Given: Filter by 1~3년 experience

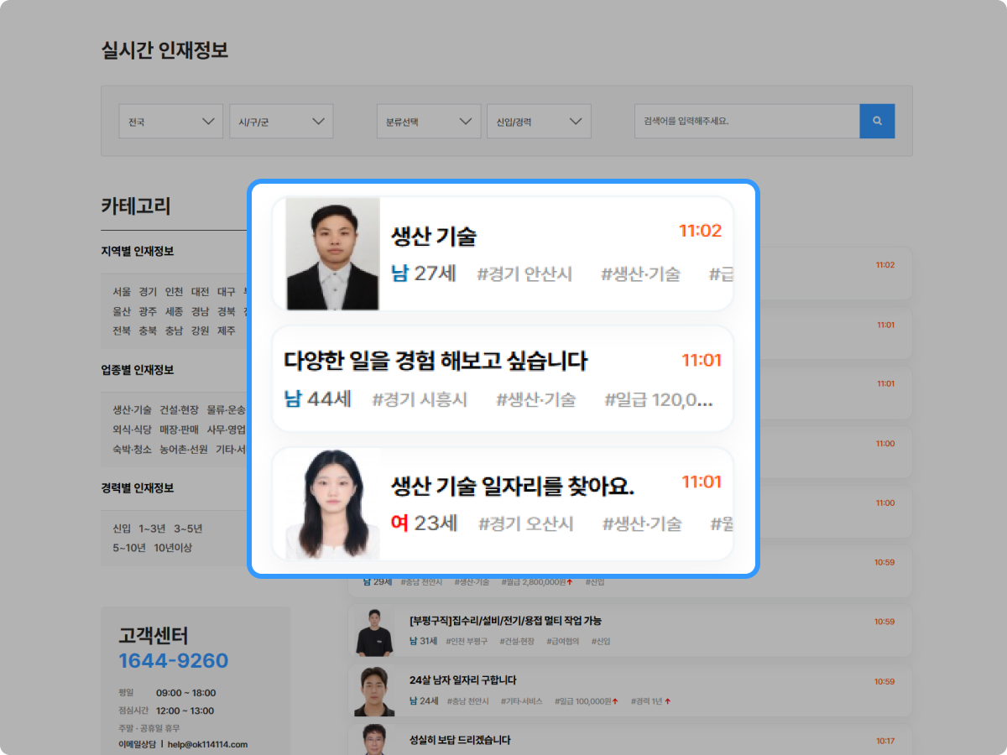Looking at the screenshot, I should click(x=153, y=528).
